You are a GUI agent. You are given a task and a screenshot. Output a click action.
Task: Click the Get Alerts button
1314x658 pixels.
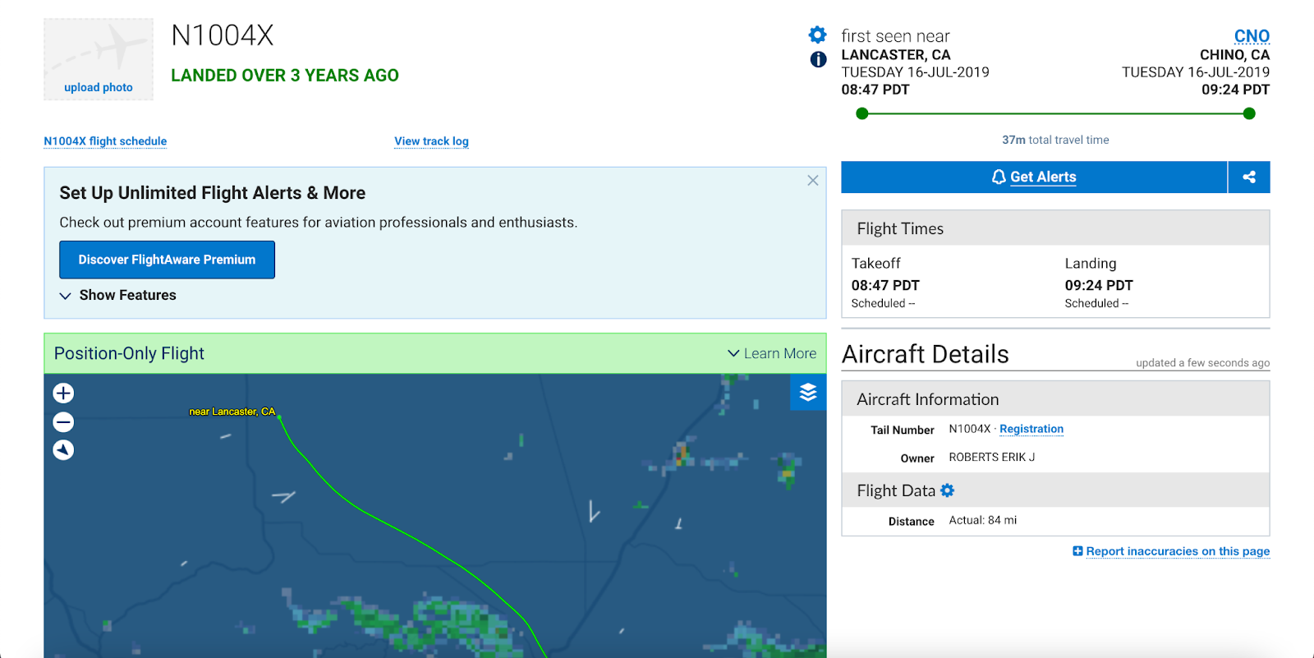tap(1034, 177)
